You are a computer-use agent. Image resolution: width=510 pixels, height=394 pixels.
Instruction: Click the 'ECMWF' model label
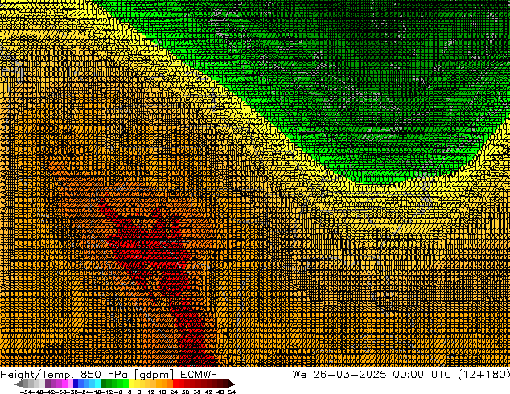(199, 375)
